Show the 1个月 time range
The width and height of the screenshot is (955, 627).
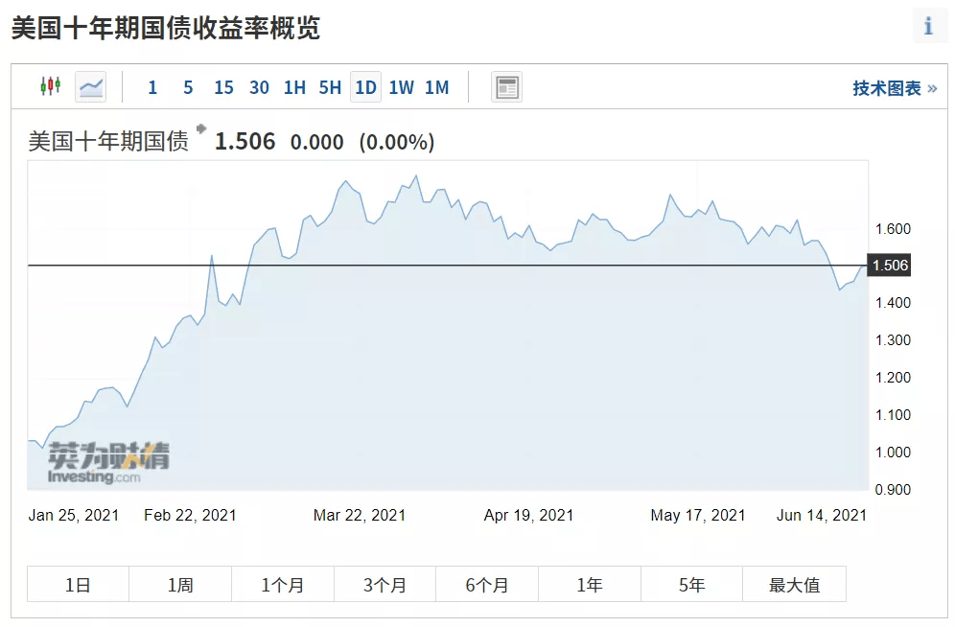(283, 585)
